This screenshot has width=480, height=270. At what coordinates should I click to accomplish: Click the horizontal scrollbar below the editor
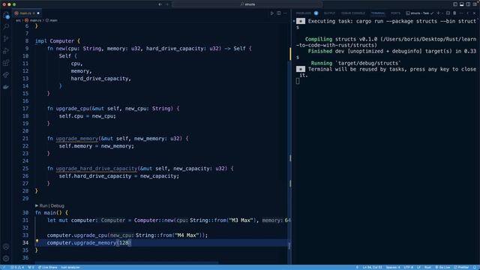coord(127,262)
